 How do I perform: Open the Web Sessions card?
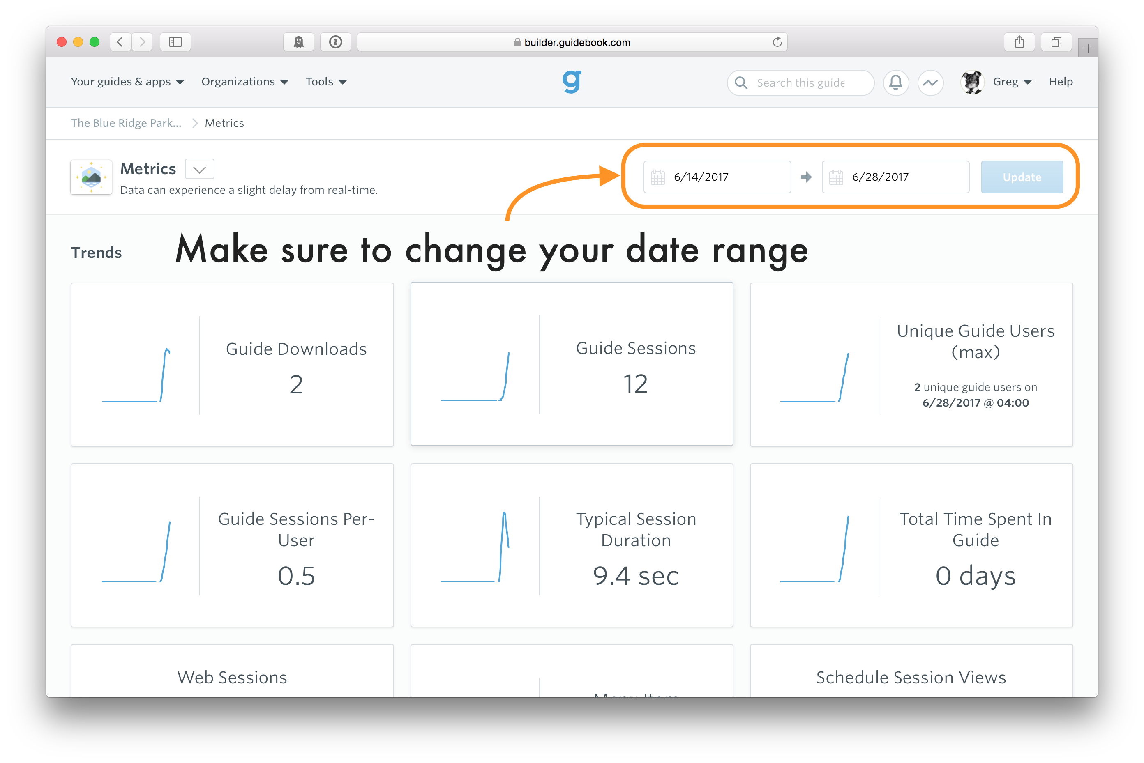(x=232, y=671)
